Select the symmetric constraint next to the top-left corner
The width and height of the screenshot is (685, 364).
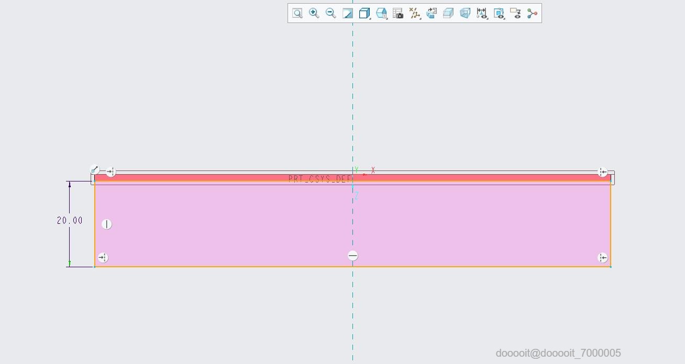[111, 172]
